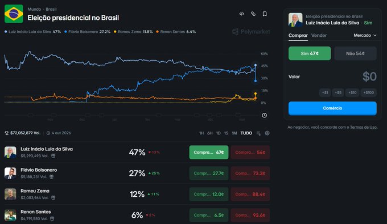This screenshot has width=387, height=224.
Task: Click the blue Comércio button
Action: (x=332, y=108)
